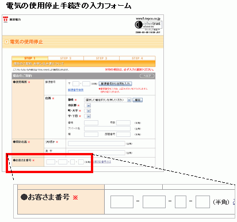Focus second customer number box in enlarged view
The height and width of the screenshot is (222, 237).
[154, 202]
